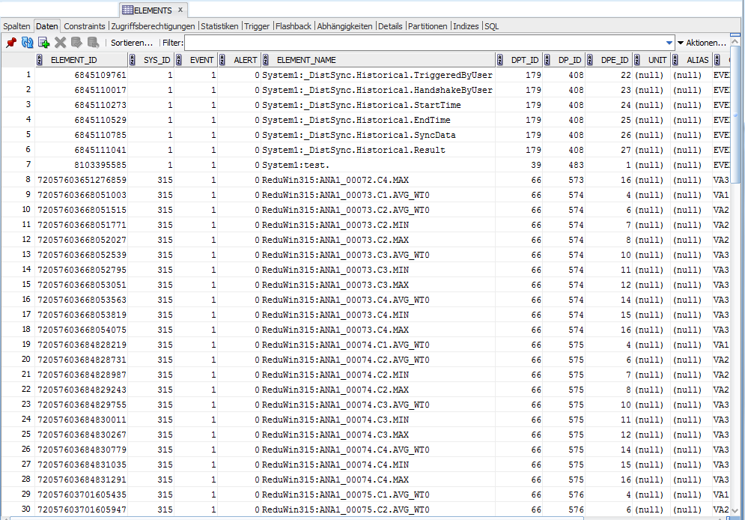Click the sort icon beside DPT_ID
The image size is (745, 520).
point(501,60)
